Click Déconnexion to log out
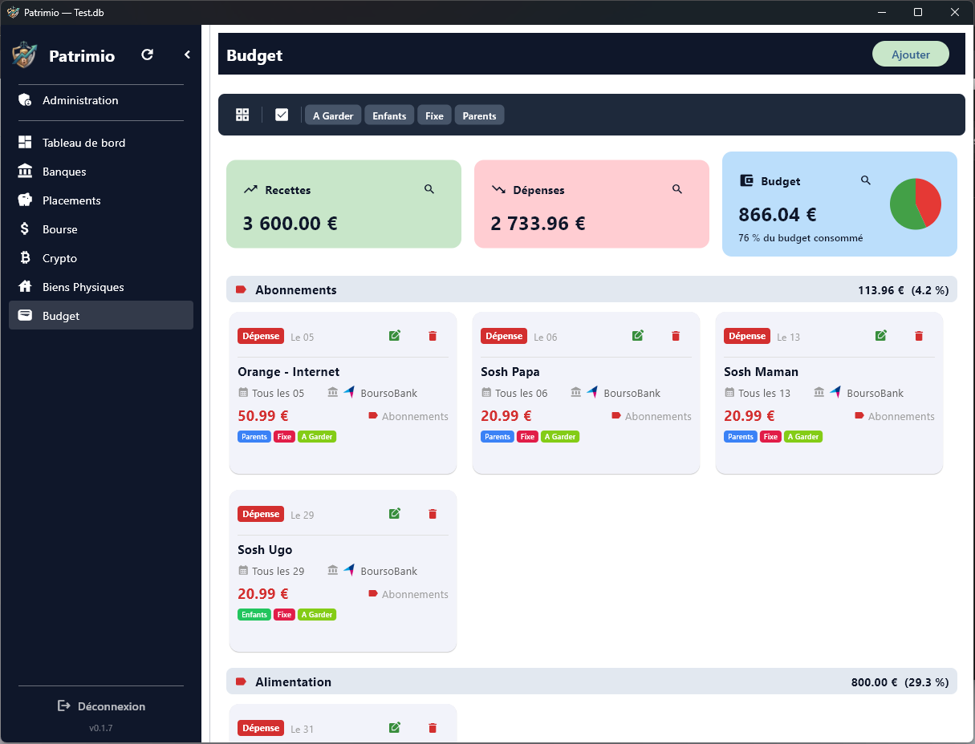The height and width of the screenshot is (744, 975). (101, 706)
